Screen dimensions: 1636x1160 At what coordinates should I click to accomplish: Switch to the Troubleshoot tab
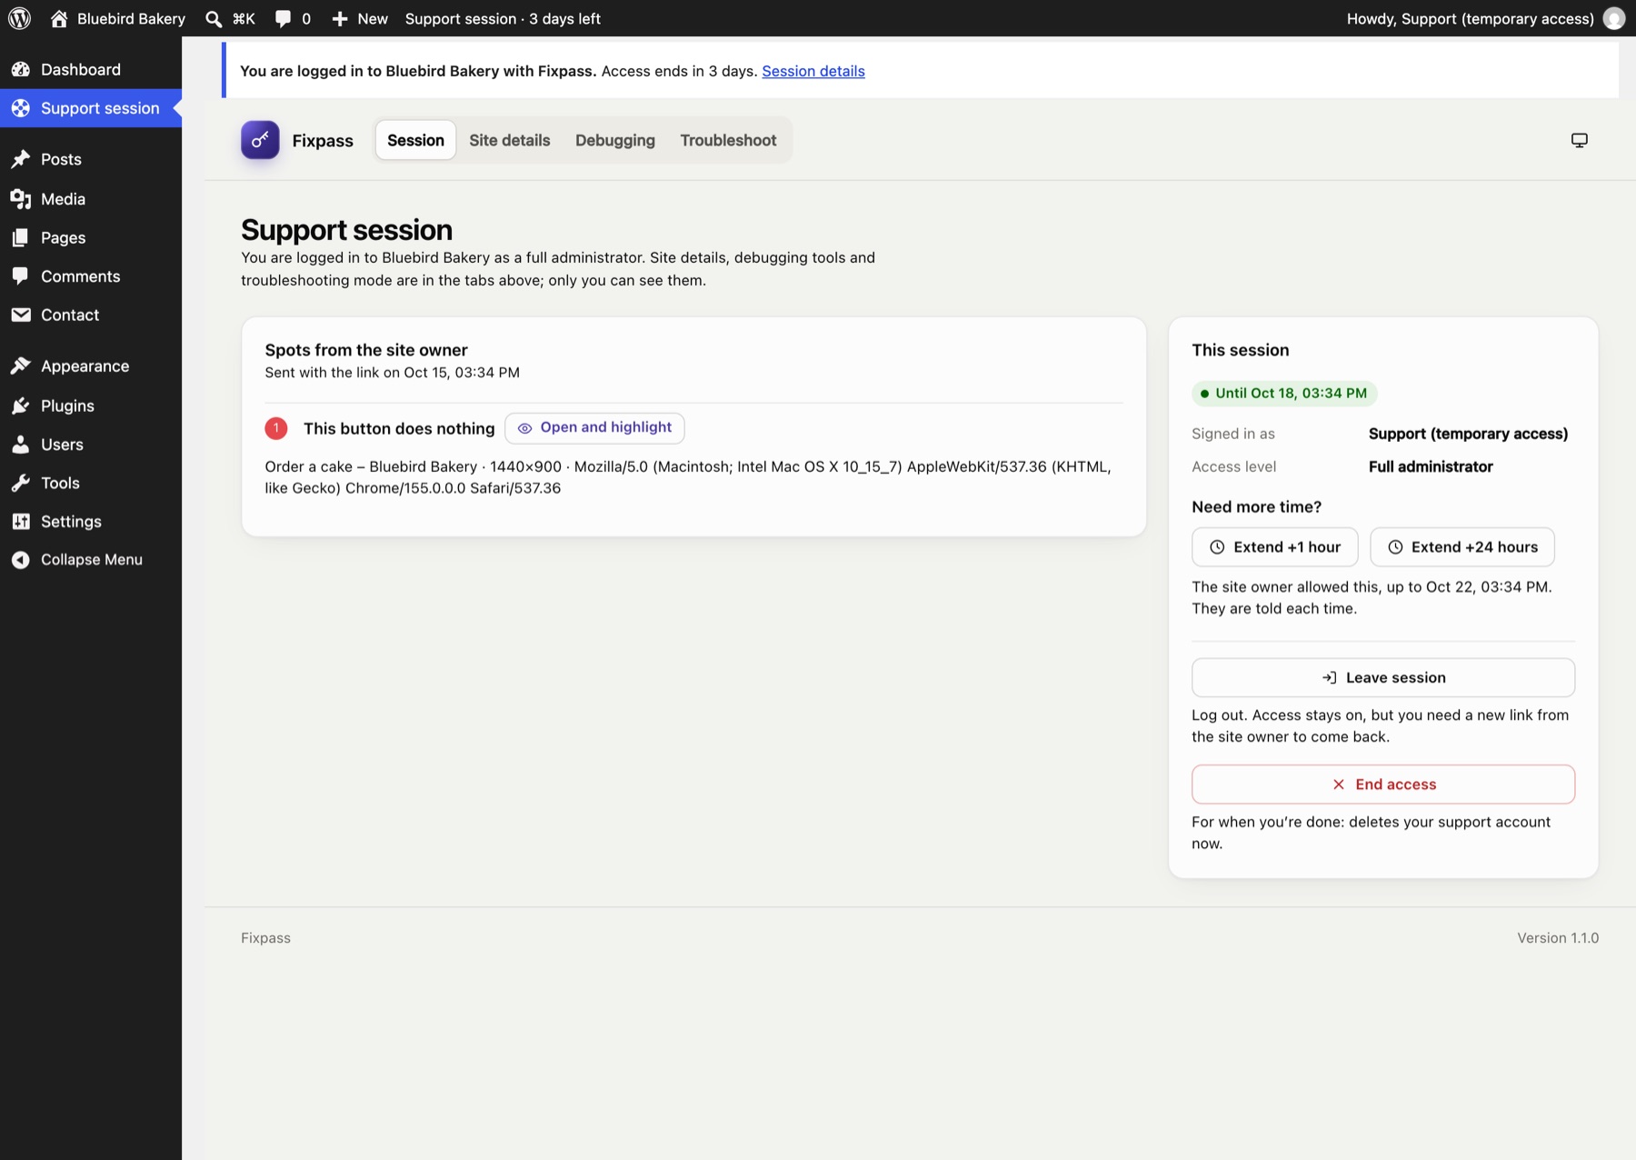point(728,140)
